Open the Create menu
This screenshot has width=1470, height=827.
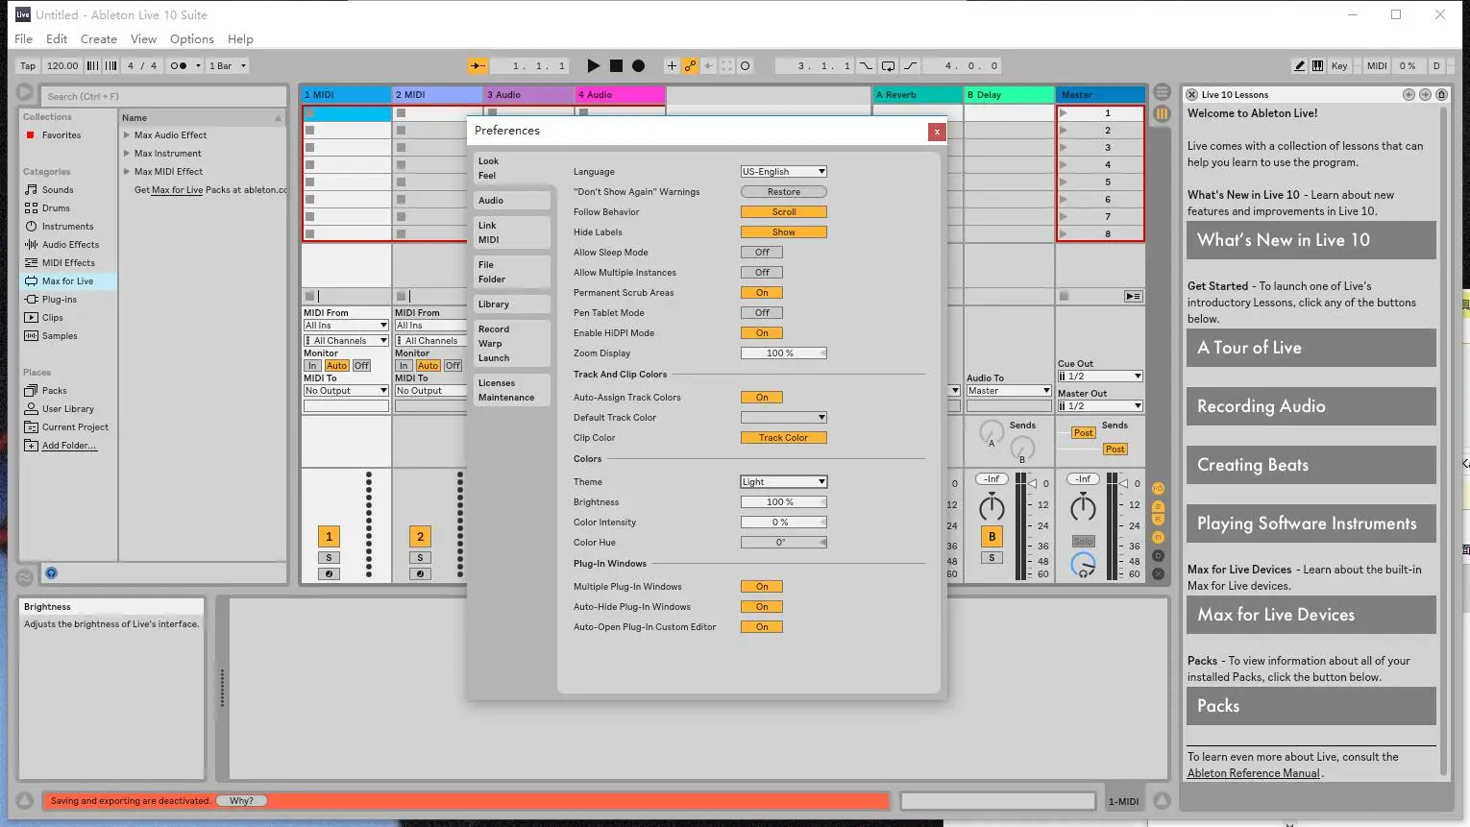(x=99, y=39)
